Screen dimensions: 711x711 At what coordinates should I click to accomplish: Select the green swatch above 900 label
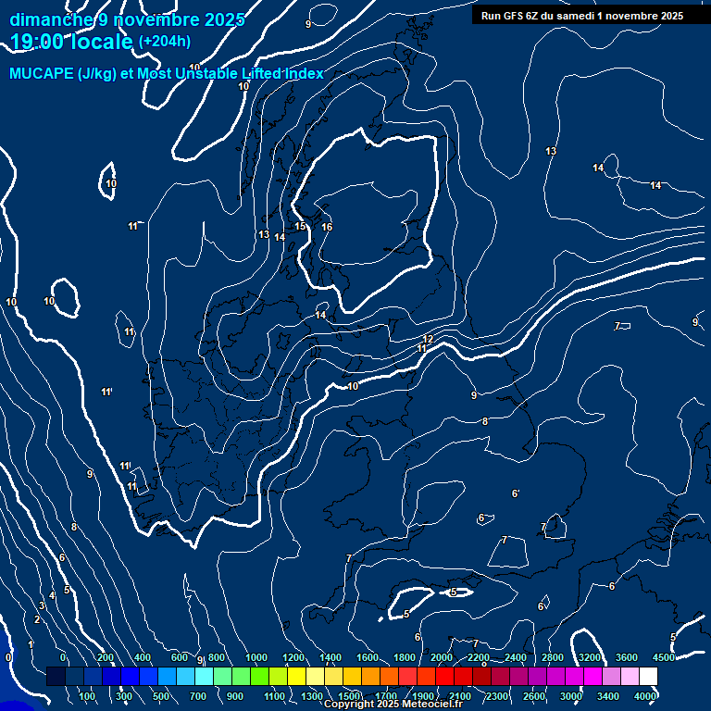[241, 677]
